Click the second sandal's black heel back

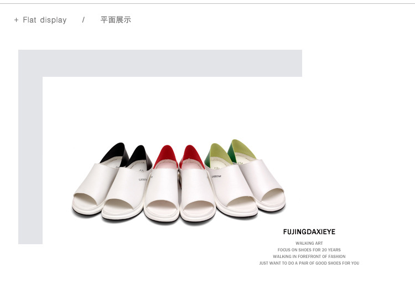(x=141, y=156)
